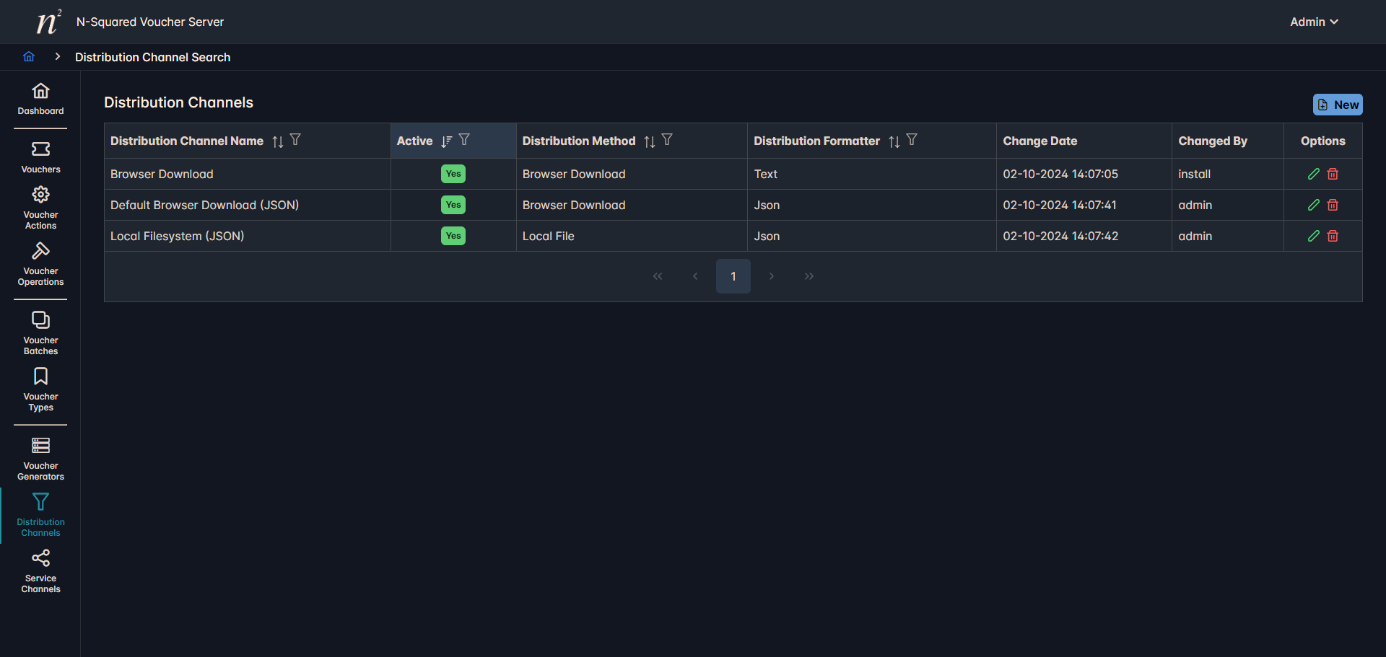Open Service Channels from sidebar
The height and width of the screenshot is (657, 1386).
[40, 571]
